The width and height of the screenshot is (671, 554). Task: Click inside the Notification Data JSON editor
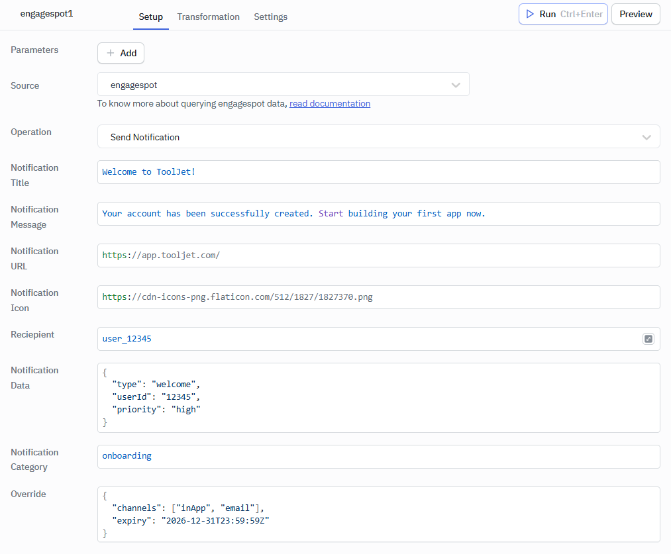click(378, 397)
